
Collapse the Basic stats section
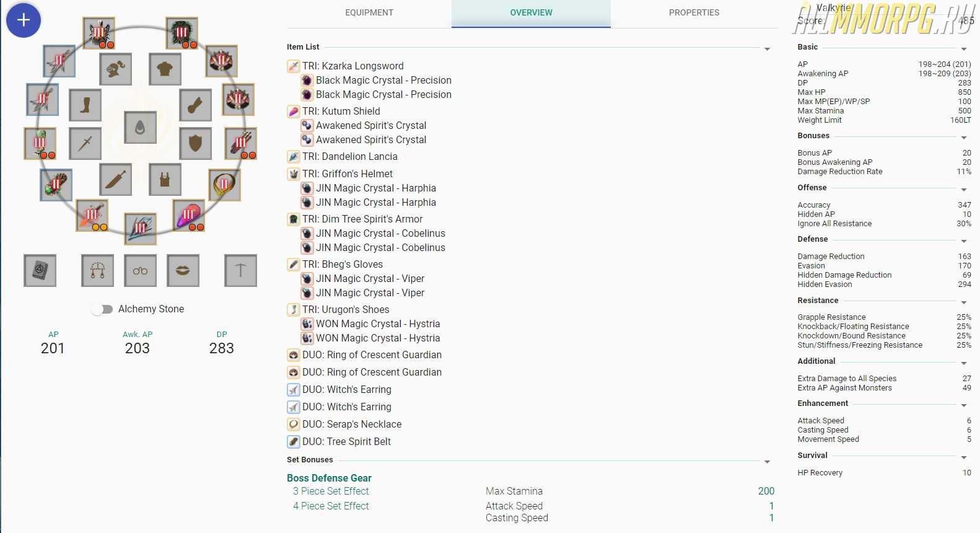point(964,49)
